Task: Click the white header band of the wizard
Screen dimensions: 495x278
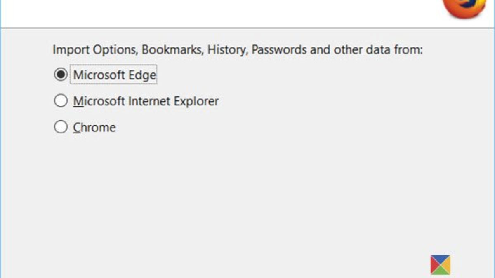Action: click(x=206, y=12)
